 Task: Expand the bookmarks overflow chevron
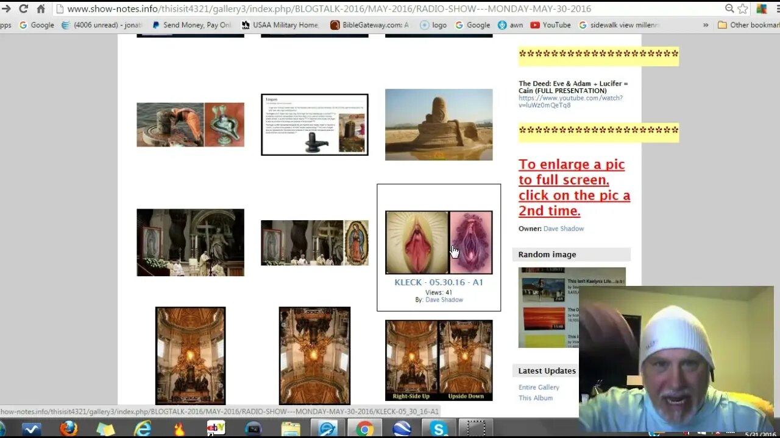pyautogui.click(x=706, y=25)
